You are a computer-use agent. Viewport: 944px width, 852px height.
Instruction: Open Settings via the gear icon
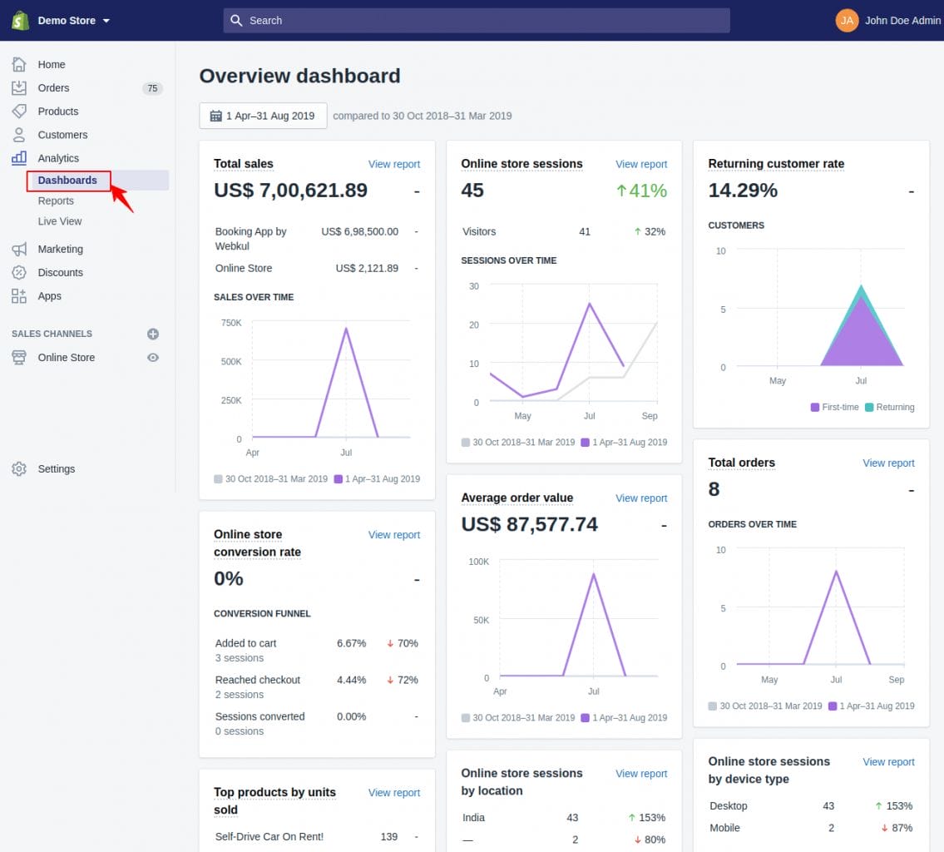[x=19, y=468]
